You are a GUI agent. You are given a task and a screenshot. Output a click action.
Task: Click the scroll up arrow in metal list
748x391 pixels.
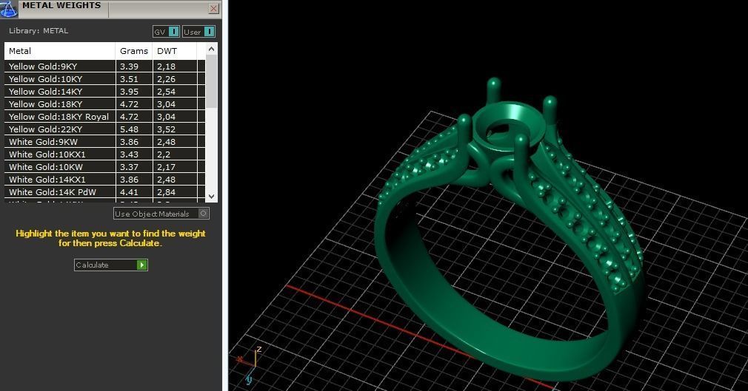pyautogui.click(x=211, y=49)
